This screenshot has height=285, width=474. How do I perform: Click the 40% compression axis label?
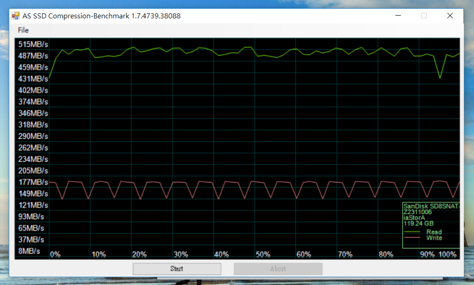point(221,254)
